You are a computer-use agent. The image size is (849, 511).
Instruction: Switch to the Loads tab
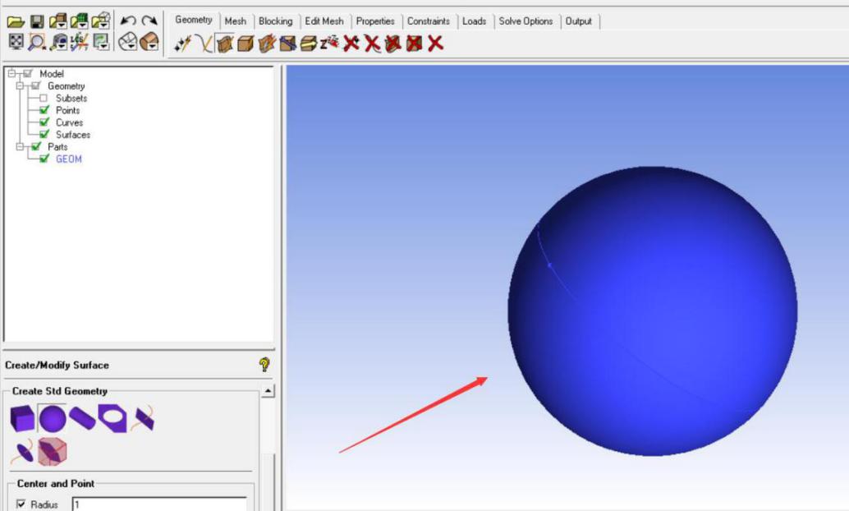[x=475, y=21]
